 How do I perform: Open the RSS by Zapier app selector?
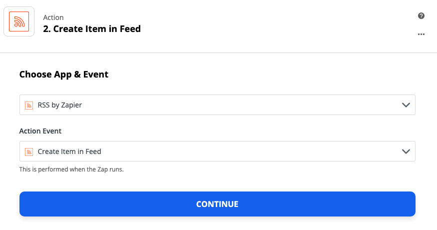coord(217,104)
